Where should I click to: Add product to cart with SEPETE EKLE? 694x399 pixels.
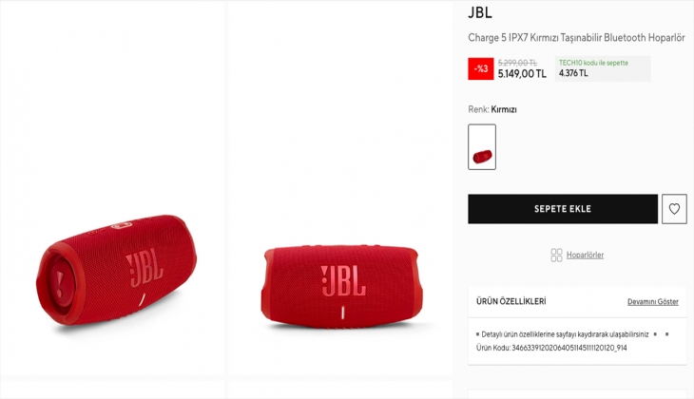(x=563, y=209)
